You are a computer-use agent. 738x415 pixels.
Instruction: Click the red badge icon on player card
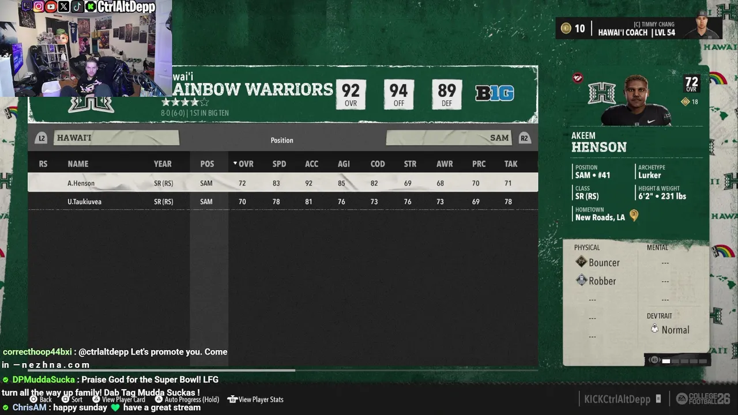577,78
